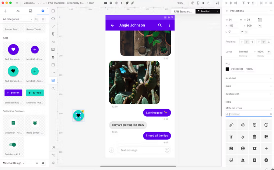This screenshot has height=170, width=274.
Task: Open the variables tool marked {$}
Action: coord(53,147)
